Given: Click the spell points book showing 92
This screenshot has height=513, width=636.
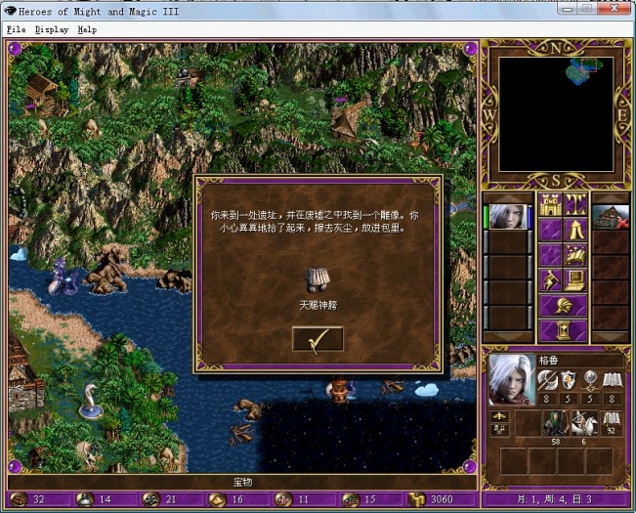Looking at the screenshot, I should (x=612, y=423).
